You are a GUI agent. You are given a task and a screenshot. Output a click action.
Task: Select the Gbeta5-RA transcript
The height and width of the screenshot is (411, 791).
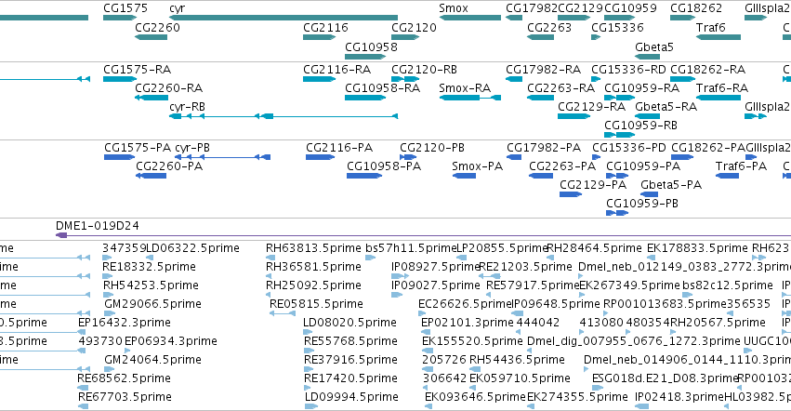coord(647,116)
